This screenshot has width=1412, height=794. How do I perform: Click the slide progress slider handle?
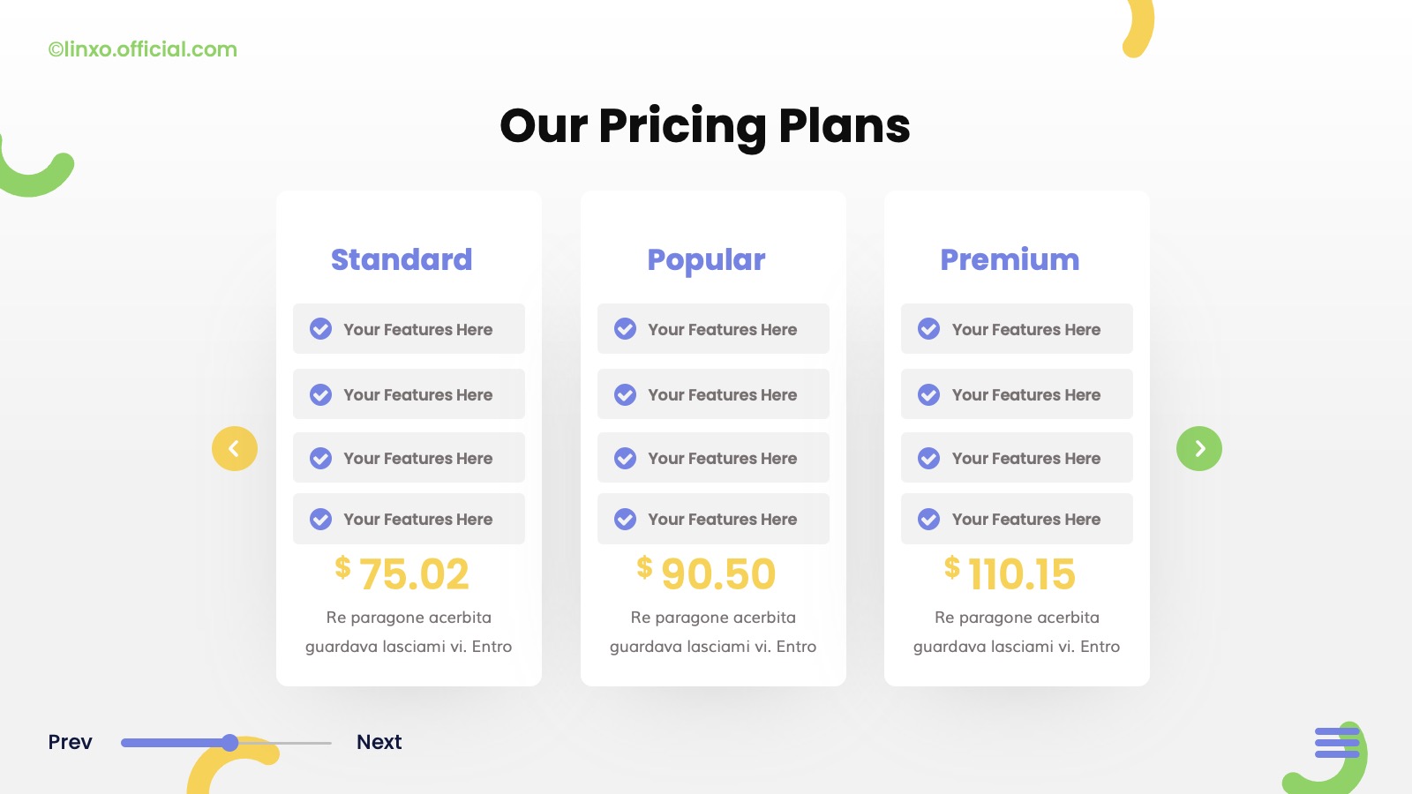[x=230, y=743]
